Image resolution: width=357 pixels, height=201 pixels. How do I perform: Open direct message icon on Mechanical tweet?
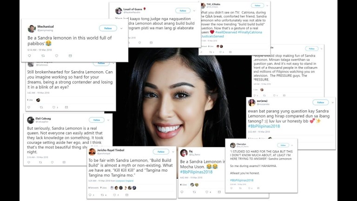(70, 56)
